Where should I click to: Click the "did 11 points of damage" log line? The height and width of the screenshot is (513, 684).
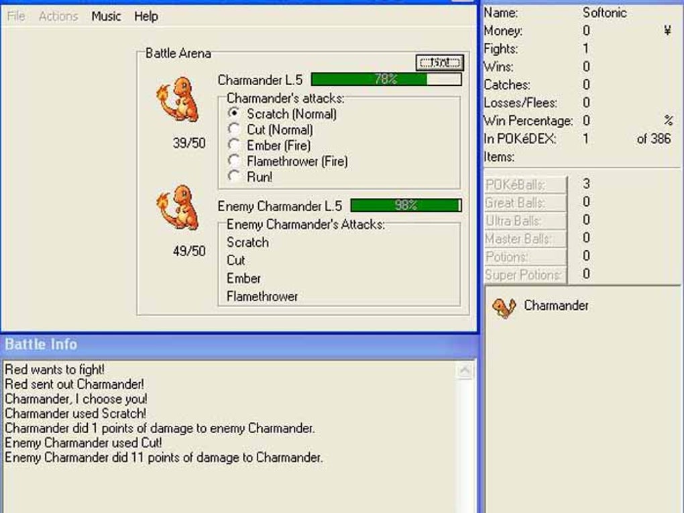click(164, 457)
